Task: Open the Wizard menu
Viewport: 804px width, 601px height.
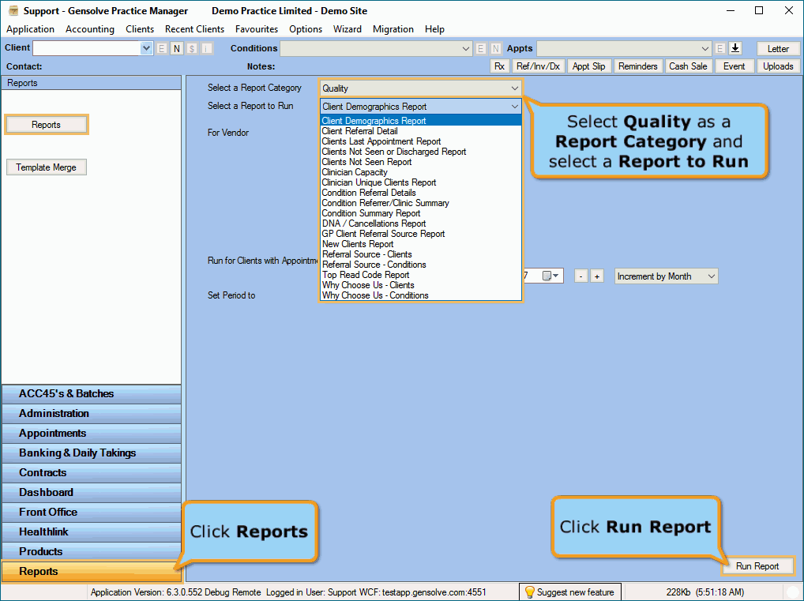Action: point(348,29)
